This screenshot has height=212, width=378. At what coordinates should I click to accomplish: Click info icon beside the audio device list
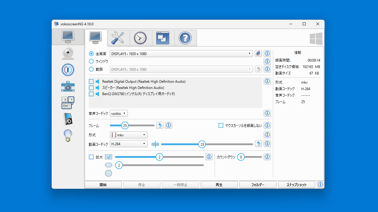(267, 81)
